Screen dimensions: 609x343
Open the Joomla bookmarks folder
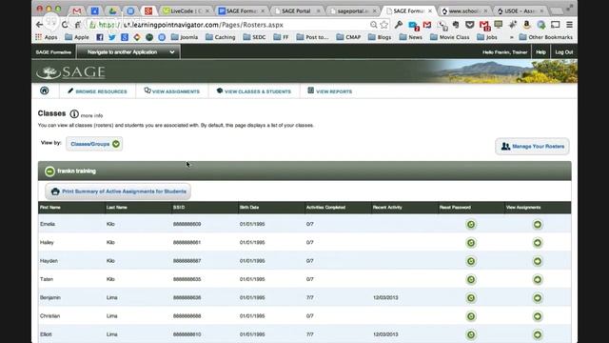(185, 37)
